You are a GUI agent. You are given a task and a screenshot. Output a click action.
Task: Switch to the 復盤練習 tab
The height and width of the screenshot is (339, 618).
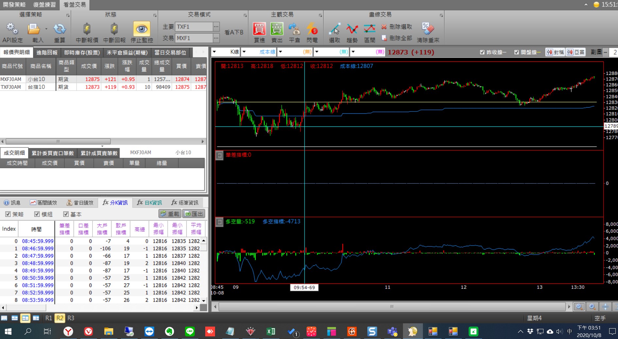click(44, 5)
